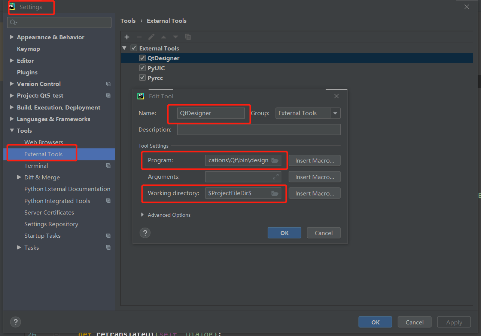Expand Build, Execution, Deployment section
The height and width of the screenshot is (336, 481).
[x=12, y=107]
